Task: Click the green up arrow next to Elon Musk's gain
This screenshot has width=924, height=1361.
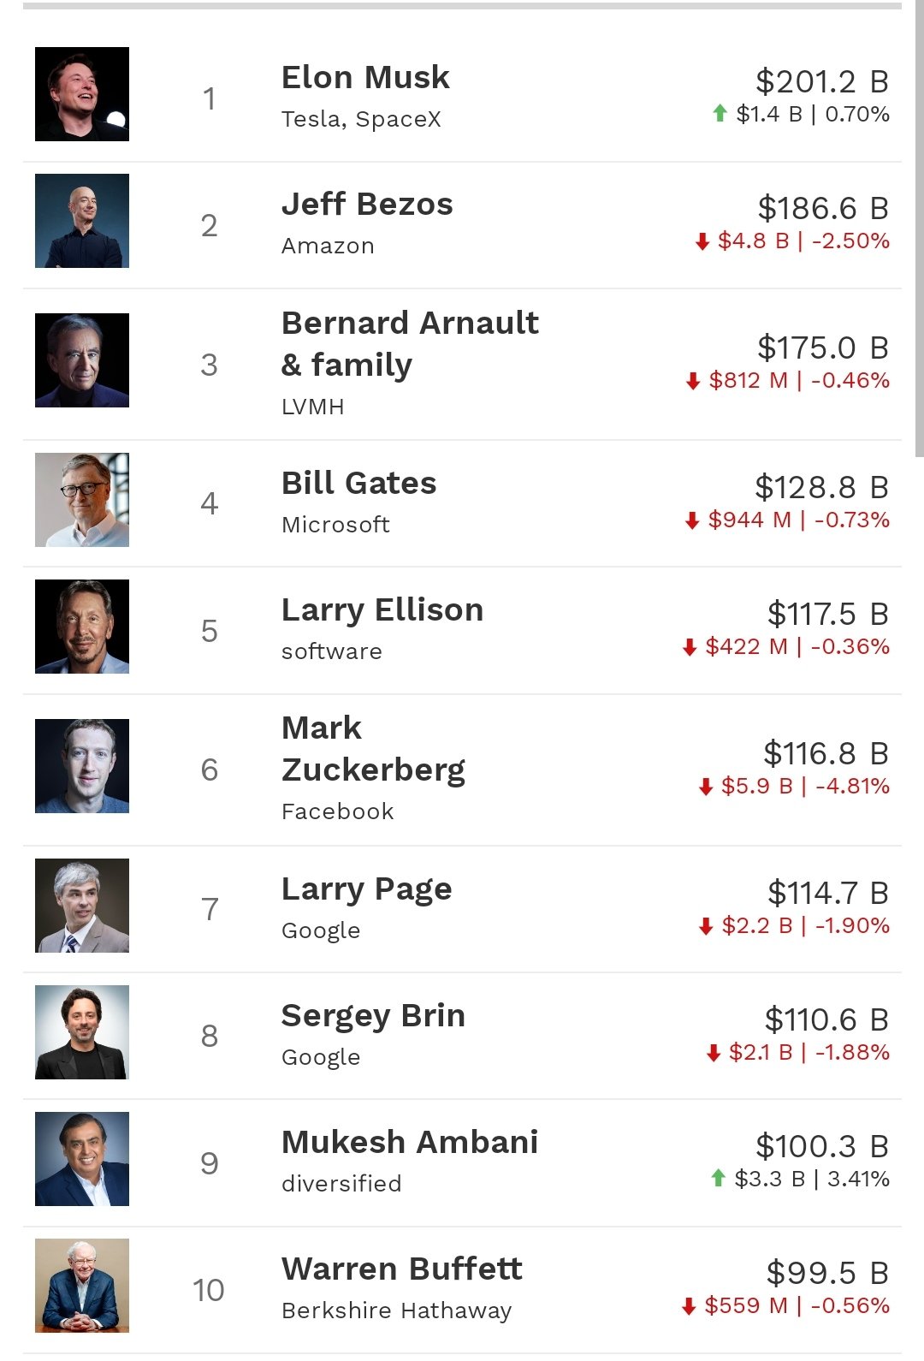Action: tap(721, 113)
